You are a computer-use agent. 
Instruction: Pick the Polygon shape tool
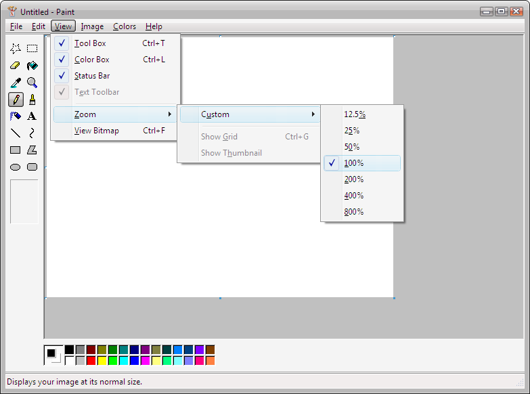pyautogui.click(x=32, y=150)
